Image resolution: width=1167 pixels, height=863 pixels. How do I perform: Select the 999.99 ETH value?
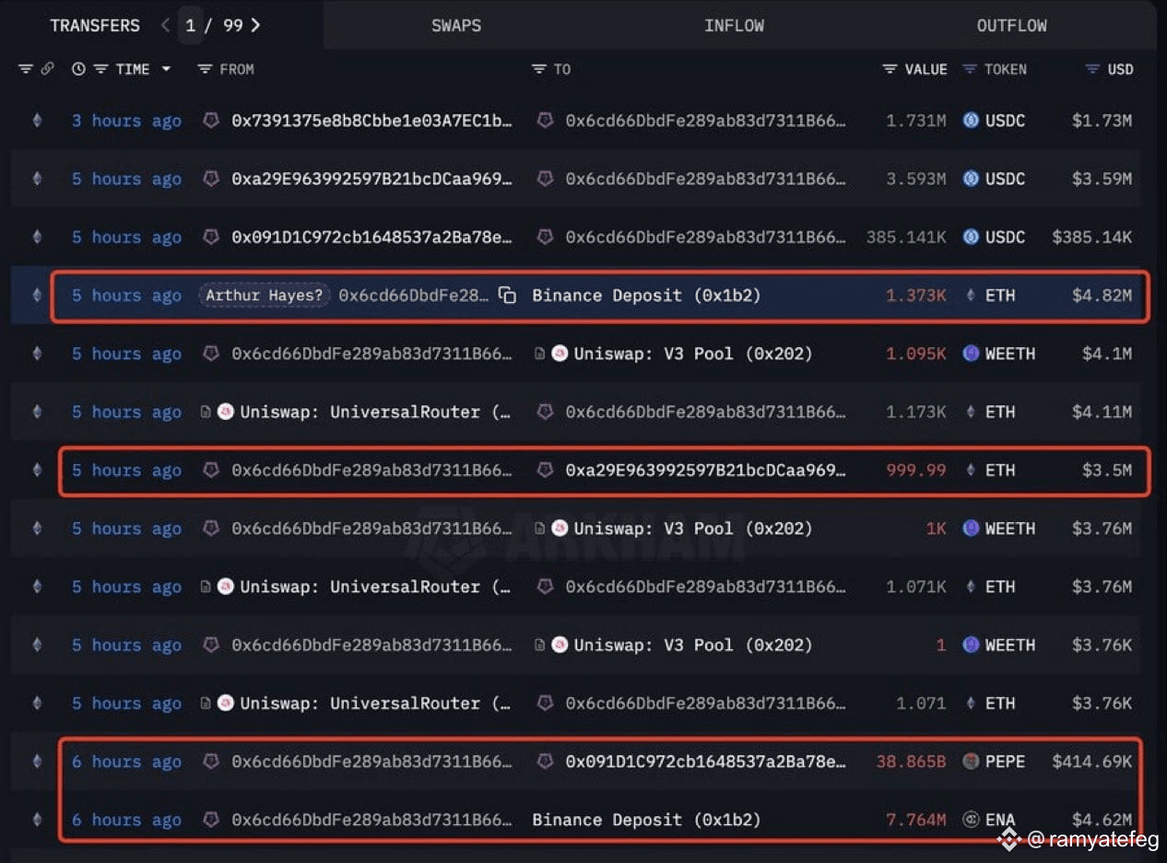(916, 470)
